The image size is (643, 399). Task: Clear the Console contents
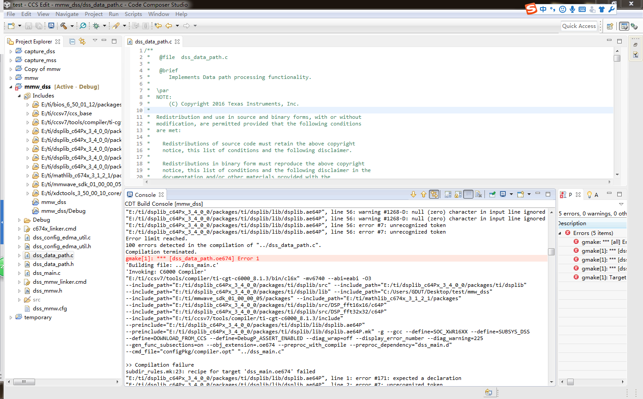click(x=478, y=194)
